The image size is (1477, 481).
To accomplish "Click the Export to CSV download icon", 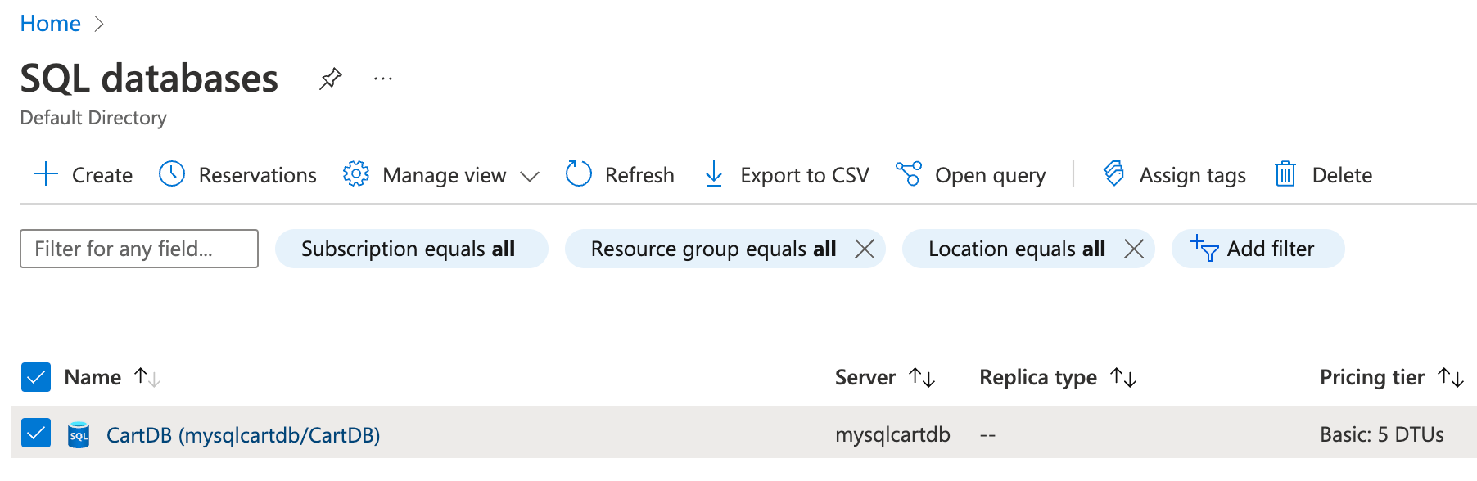I will coord(713,174).
